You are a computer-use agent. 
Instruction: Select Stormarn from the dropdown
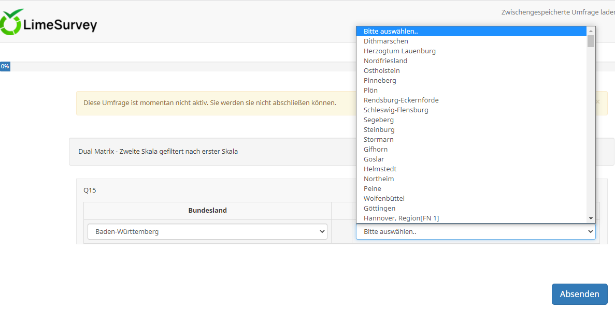coord(379,140)
